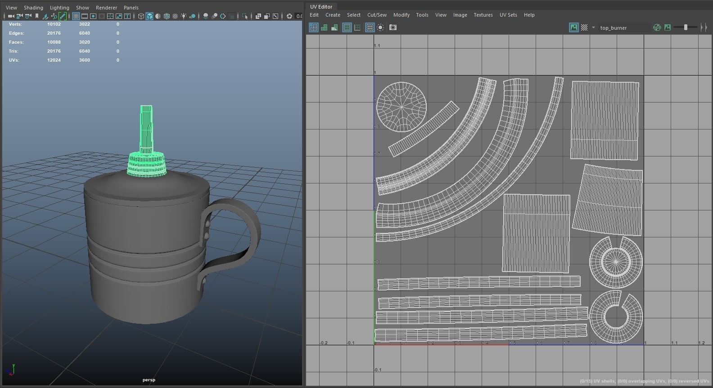The height and width of the screenshot is (388, 713).
Task: Click the X-Ray display icon
Action: 258,16
